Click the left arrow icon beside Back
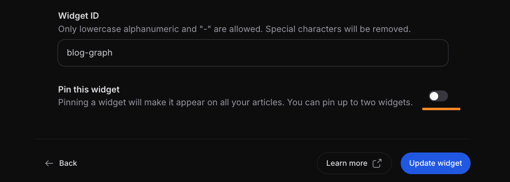Viewport: 510px width, 182px height. click(x=49, y=163)
